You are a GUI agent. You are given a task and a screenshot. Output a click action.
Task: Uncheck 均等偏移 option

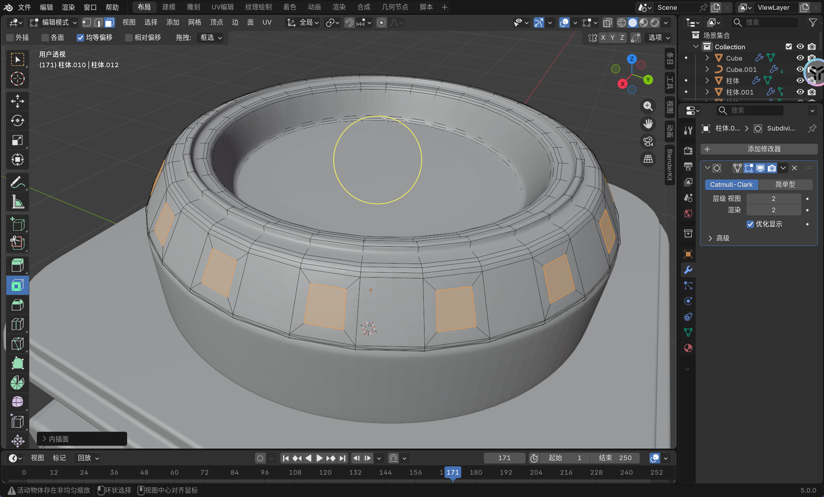[80, 38]
